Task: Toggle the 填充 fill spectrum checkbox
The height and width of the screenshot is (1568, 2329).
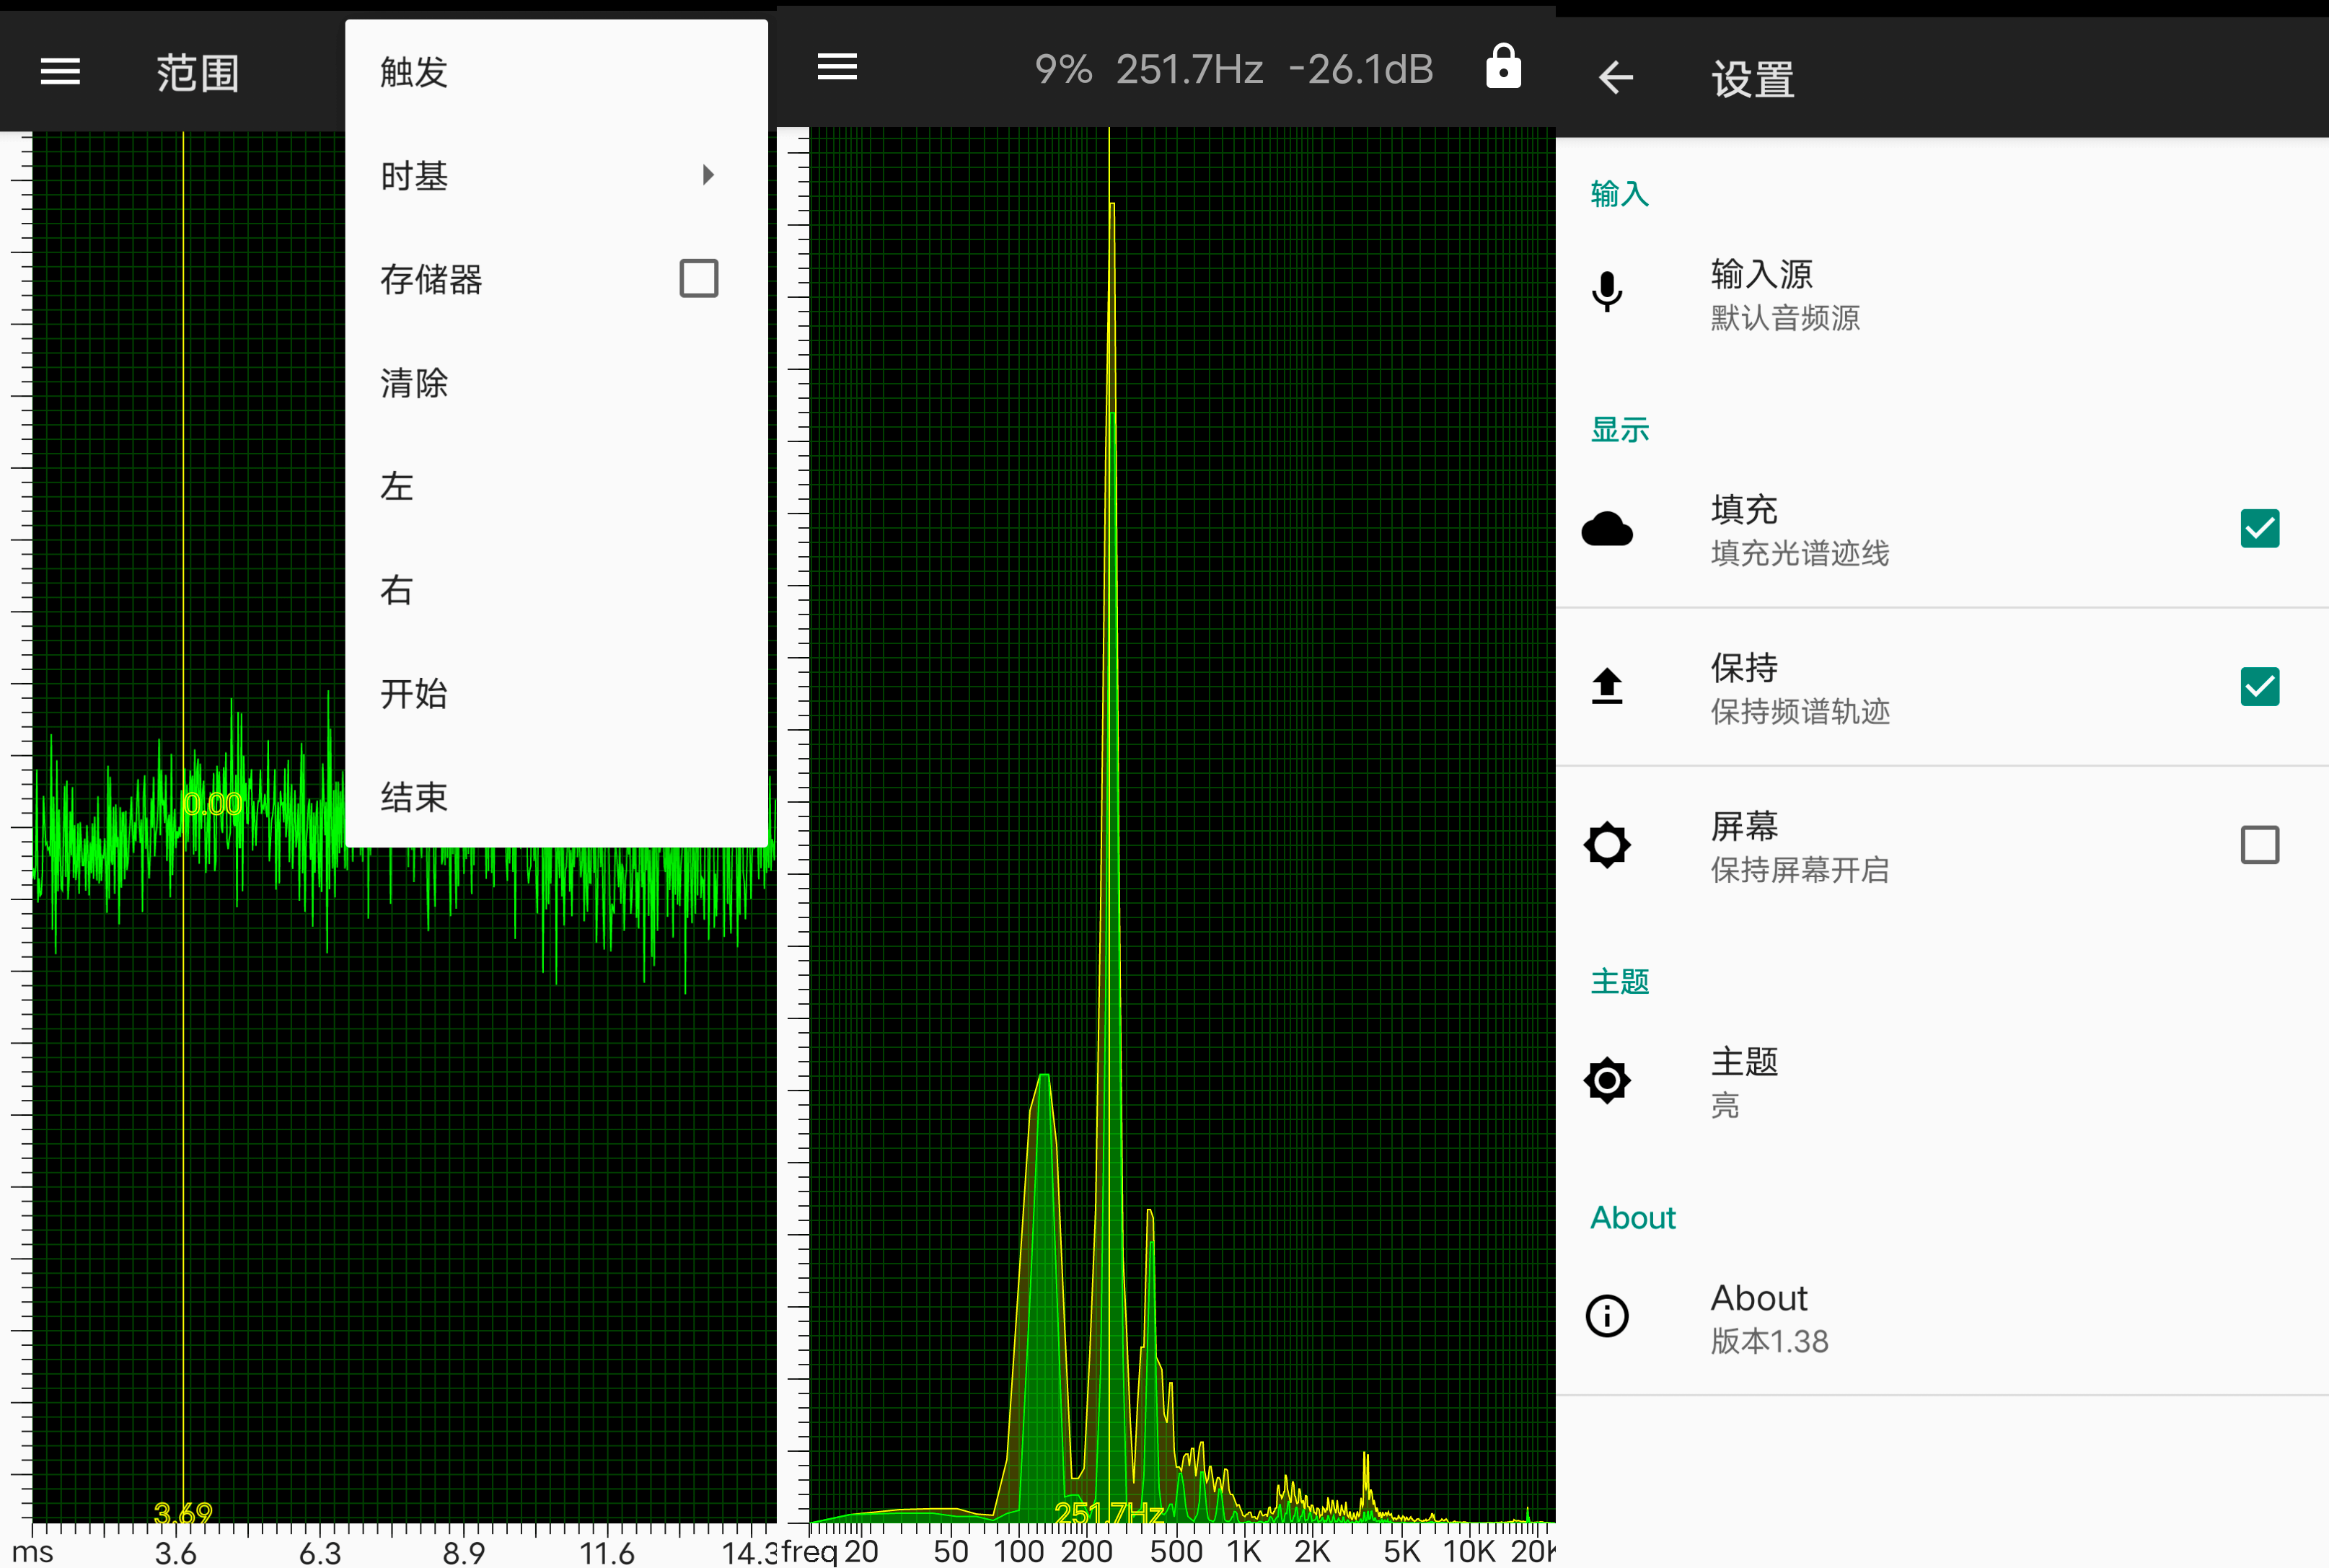Action: coord(2259,527)
